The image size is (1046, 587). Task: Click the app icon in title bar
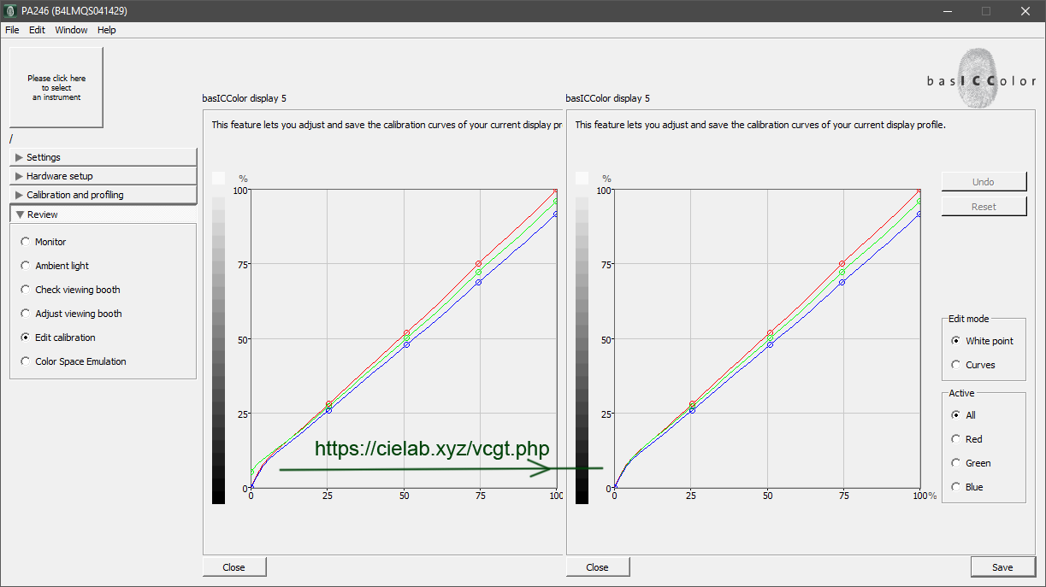tap(10, 11)
